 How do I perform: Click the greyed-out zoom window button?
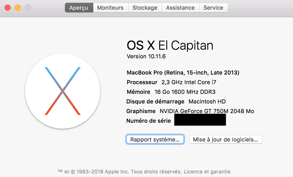[x=28, y=8]
